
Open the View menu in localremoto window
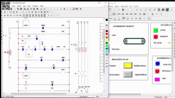(x=24, y=6)
